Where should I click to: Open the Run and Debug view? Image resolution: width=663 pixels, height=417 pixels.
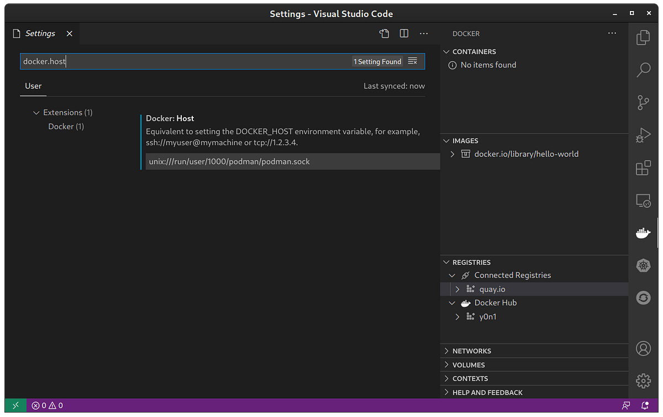643,134
